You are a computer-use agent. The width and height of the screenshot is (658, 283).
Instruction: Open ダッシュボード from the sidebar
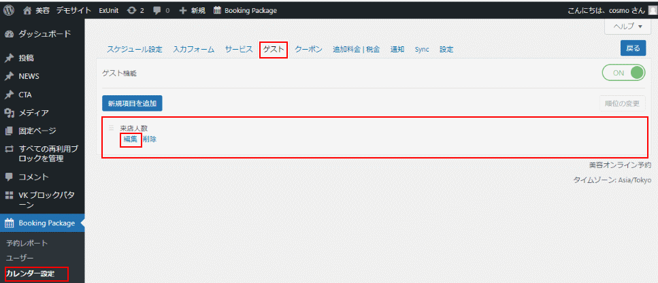44,33
